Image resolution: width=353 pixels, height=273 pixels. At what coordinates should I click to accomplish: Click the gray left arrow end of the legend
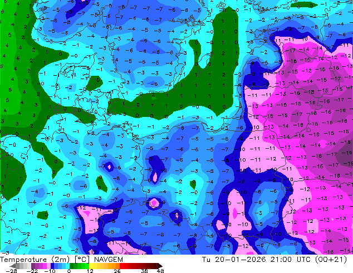point(13,266)
